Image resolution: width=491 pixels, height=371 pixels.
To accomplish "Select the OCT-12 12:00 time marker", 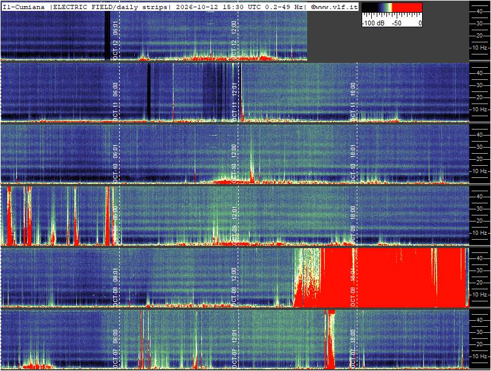I will coord(234,40).
